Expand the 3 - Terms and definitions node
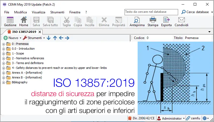214x122 pixels. tap(3, 63)
